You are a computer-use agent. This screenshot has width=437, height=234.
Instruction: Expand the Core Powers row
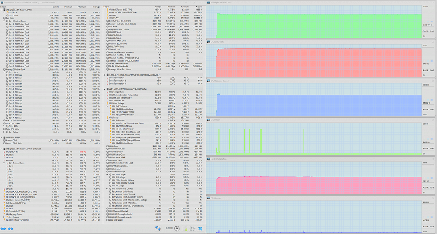[x=4, y=217]
